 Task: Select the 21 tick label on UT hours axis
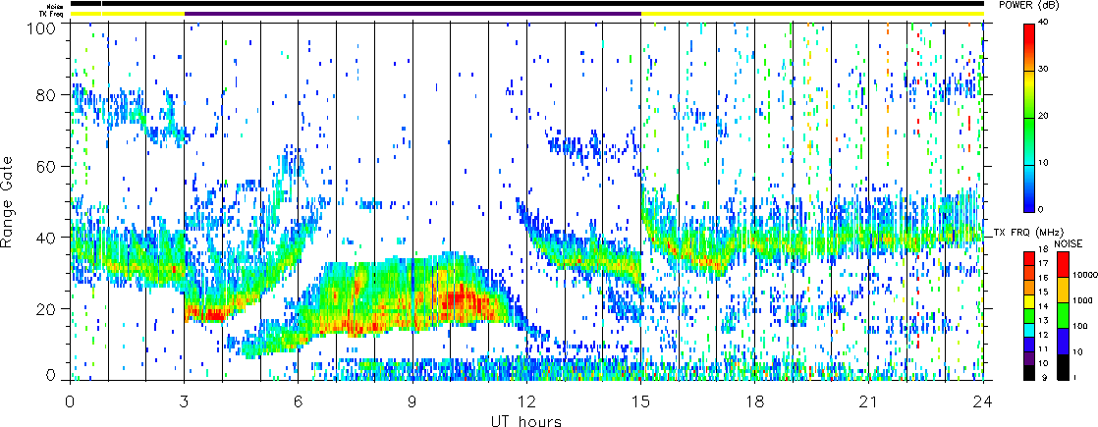tap(869, 400)
